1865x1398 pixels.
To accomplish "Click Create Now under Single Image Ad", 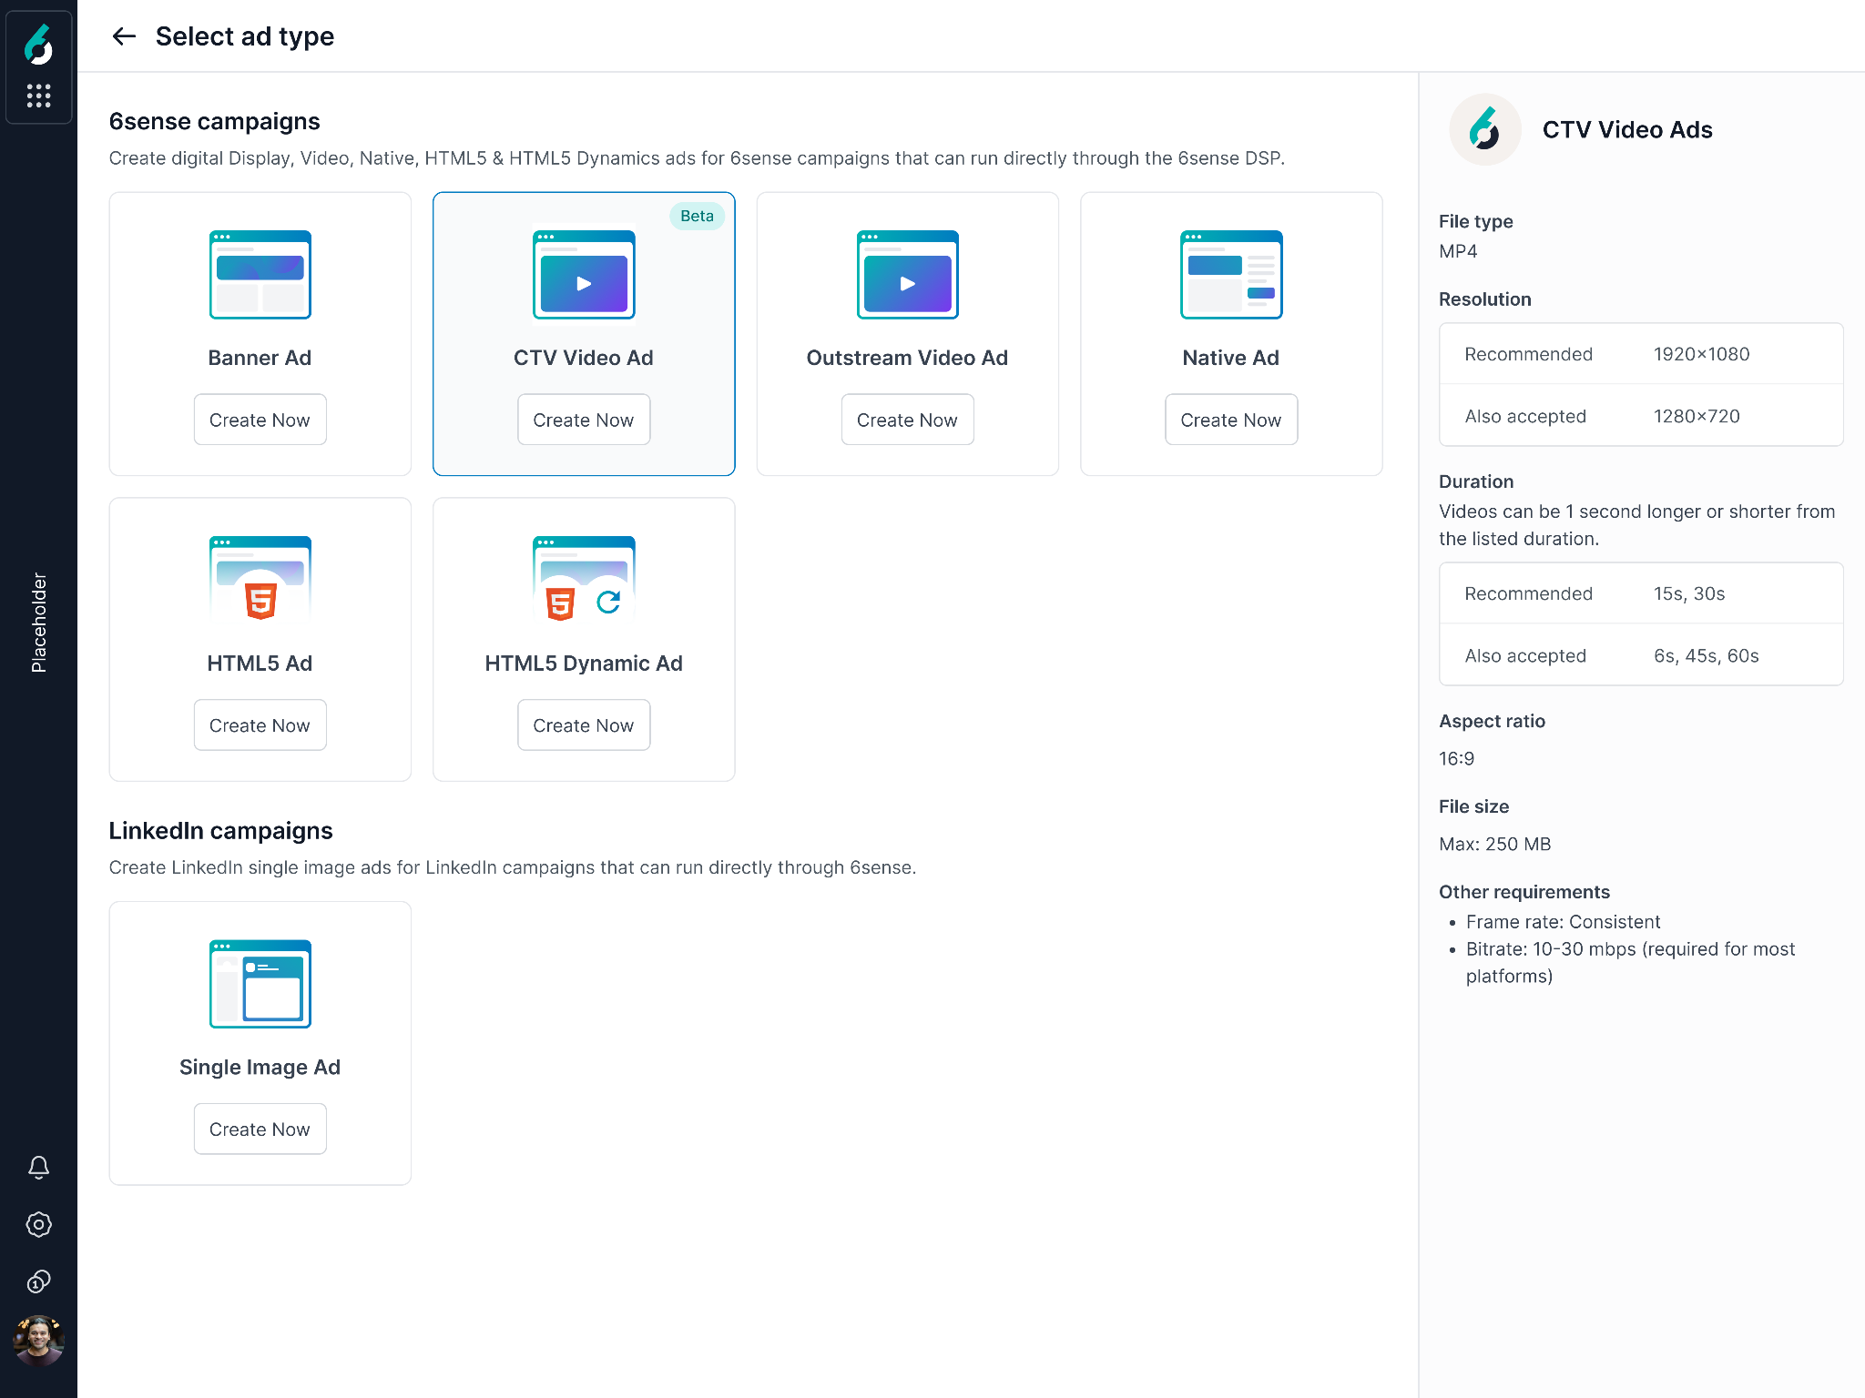I will pyautogui.click(x=260, y=1130).
